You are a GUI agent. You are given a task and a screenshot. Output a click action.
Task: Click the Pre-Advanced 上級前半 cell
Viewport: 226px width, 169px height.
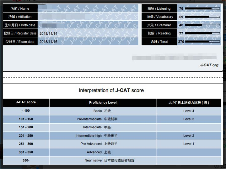103,144
